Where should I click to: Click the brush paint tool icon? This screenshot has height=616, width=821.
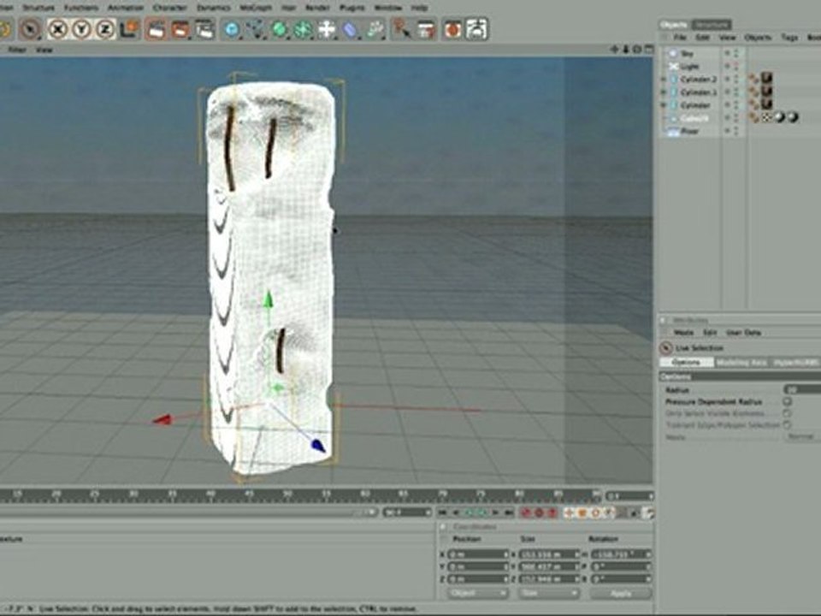coord(402,29)
